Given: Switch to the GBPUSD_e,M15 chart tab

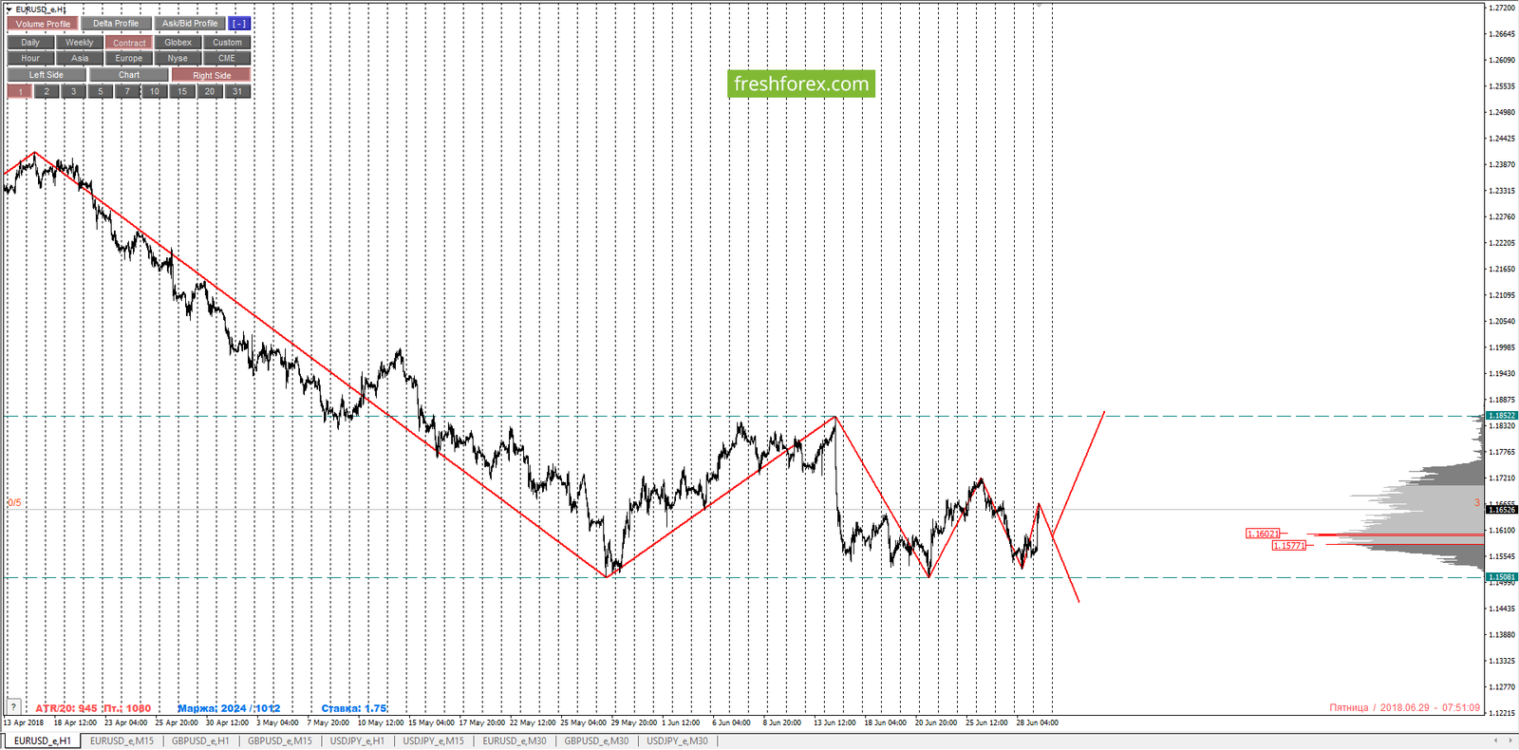Looking at the screenshot, I should [x=280, y=741].
